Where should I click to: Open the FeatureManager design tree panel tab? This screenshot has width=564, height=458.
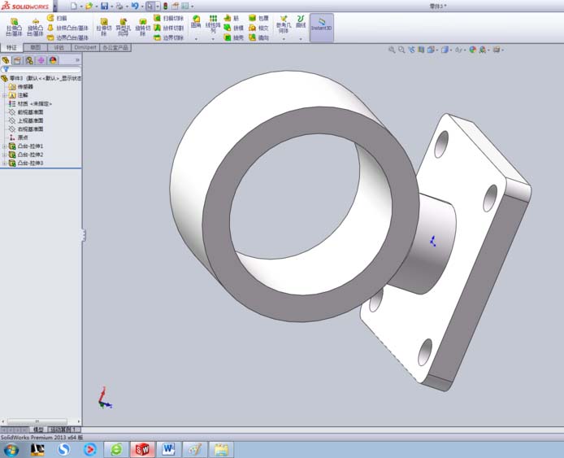point(6,60)
